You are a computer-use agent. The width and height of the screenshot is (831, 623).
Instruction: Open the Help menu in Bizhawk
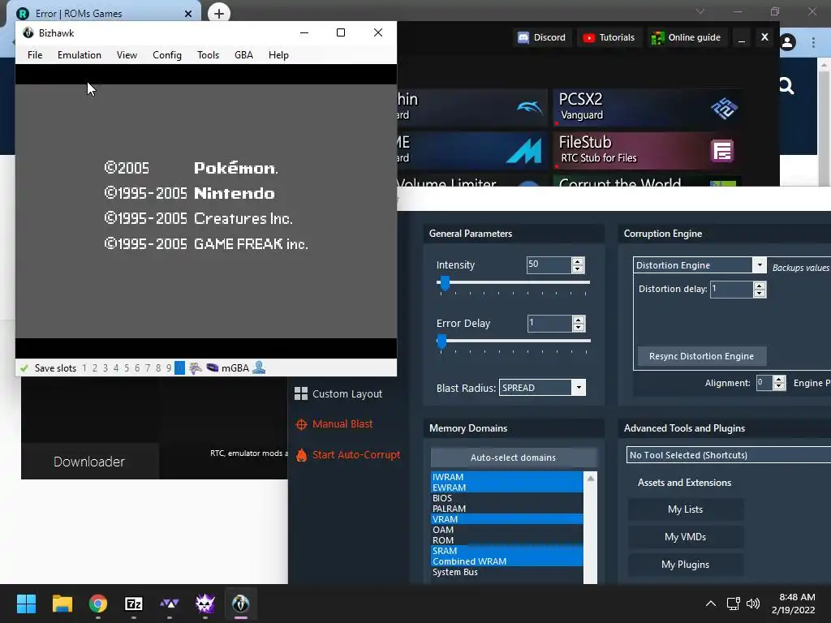tap(278, 55)
